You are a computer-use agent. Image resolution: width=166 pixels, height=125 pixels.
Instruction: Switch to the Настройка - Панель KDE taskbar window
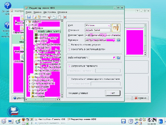(50, 119)
